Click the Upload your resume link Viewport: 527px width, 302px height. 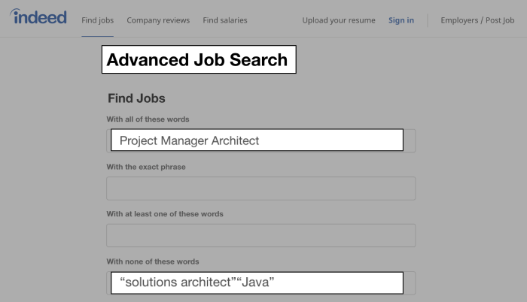pyautogui.click(x=339, y=20)
